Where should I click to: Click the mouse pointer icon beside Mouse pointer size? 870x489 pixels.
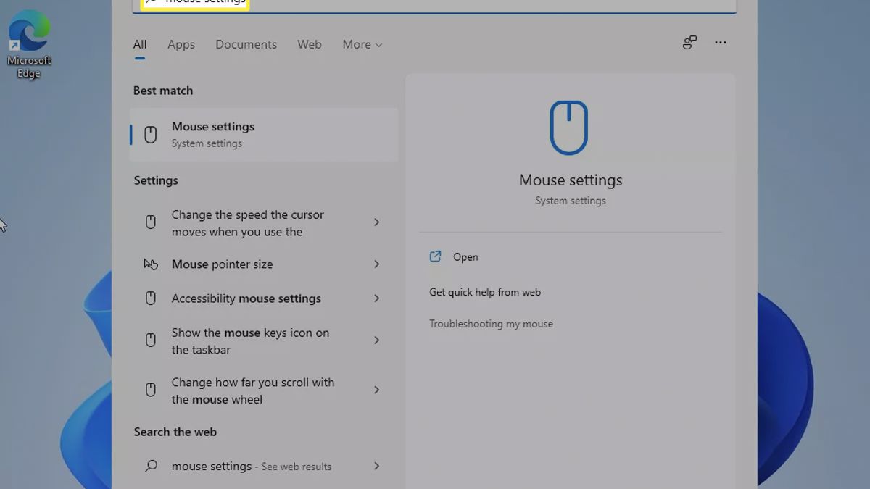[150, 264]
